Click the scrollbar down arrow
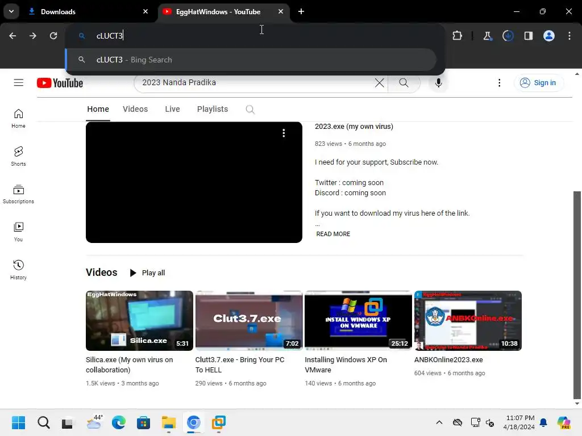The image size is (582, 436). (x=577, y=404)
